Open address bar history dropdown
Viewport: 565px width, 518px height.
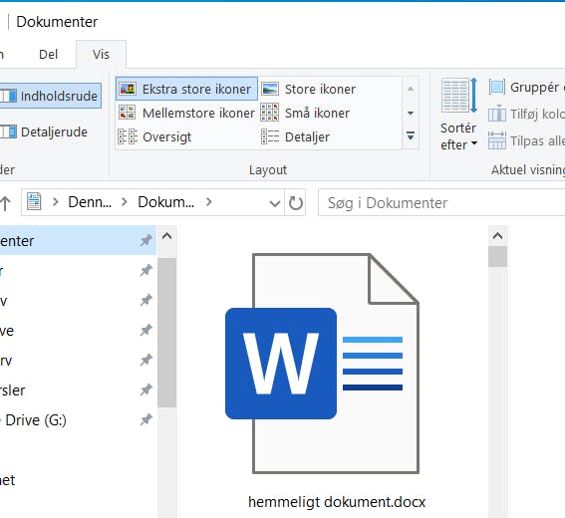[275, 203]
